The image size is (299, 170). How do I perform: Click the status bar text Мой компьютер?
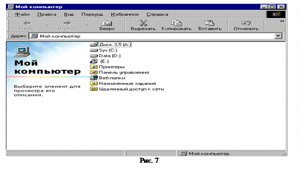pos(209,154)
